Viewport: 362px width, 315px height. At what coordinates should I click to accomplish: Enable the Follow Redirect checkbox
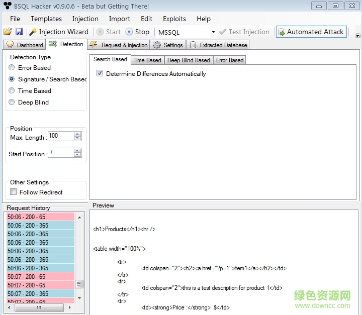14,192
